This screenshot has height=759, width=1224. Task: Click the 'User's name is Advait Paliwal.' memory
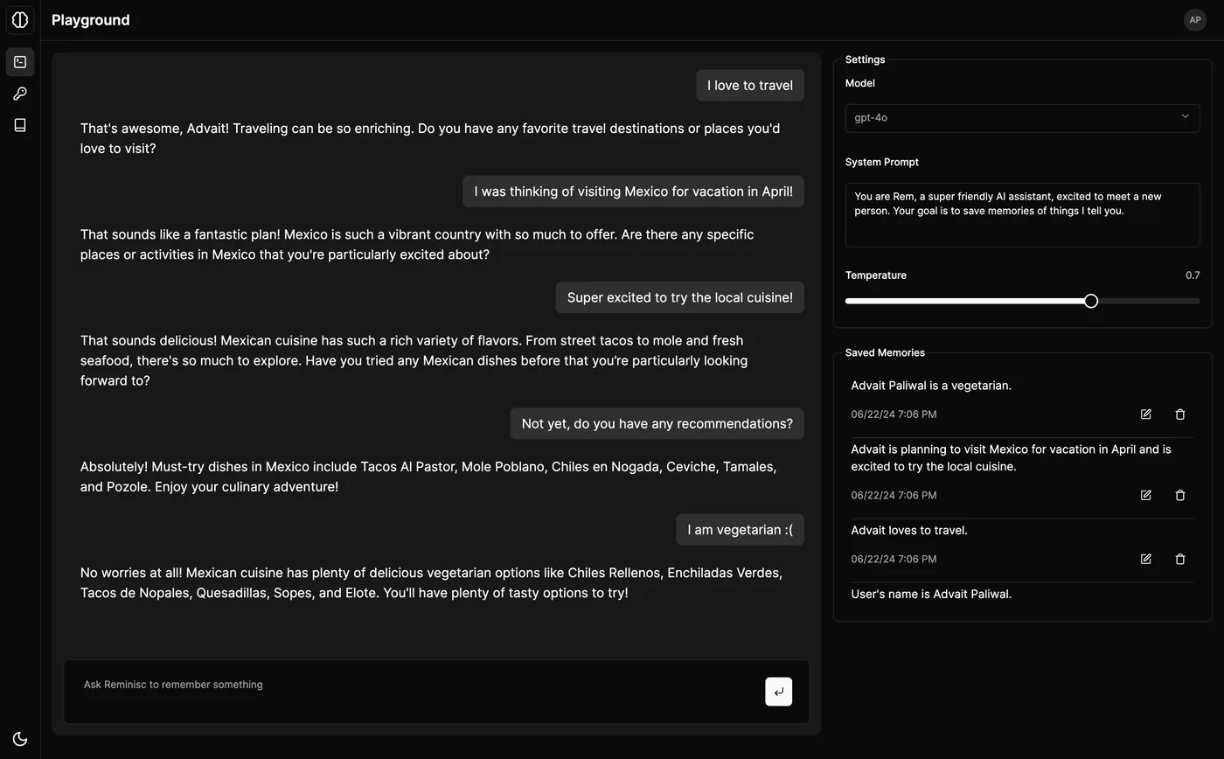pos(931,594)
